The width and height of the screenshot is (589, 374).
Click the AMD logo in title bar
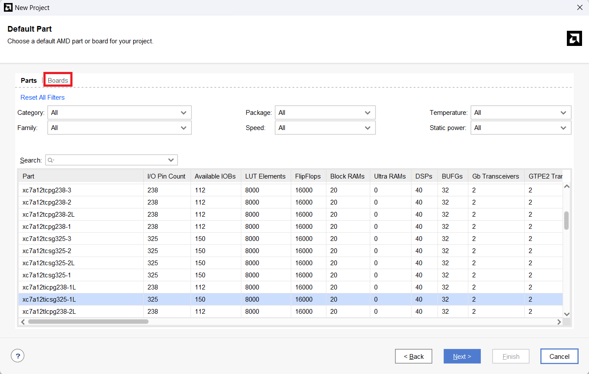pyautogui.click(x=8, y=7)
